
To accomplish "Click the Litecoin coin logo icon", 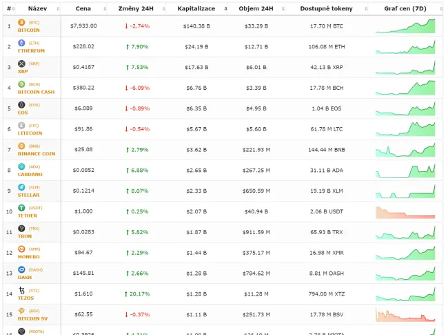I will (21, 126).
